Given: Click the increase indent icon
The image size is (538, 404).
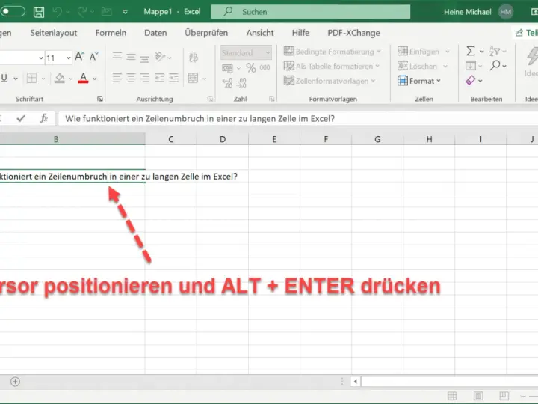Looking at the screenshot, I should click(x=173, y=78).
